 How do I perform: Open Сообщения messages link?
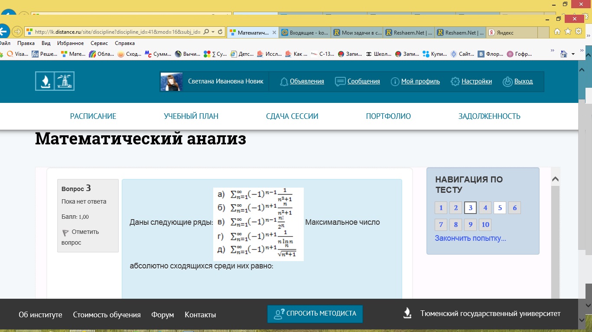coord(363,81)
